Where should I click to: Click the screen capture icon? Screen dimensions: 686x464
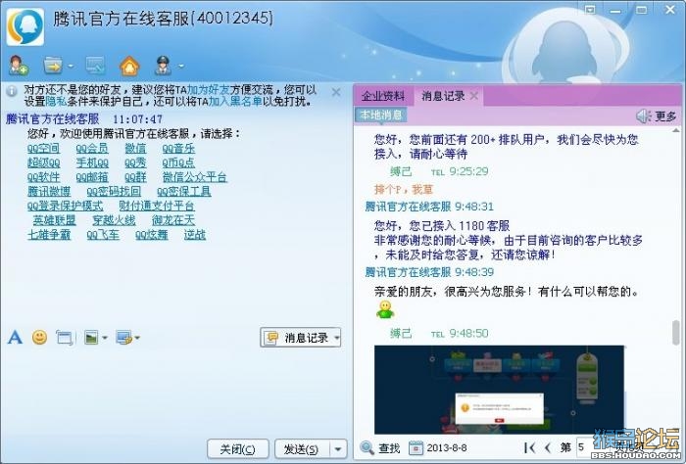coord(123,338)
